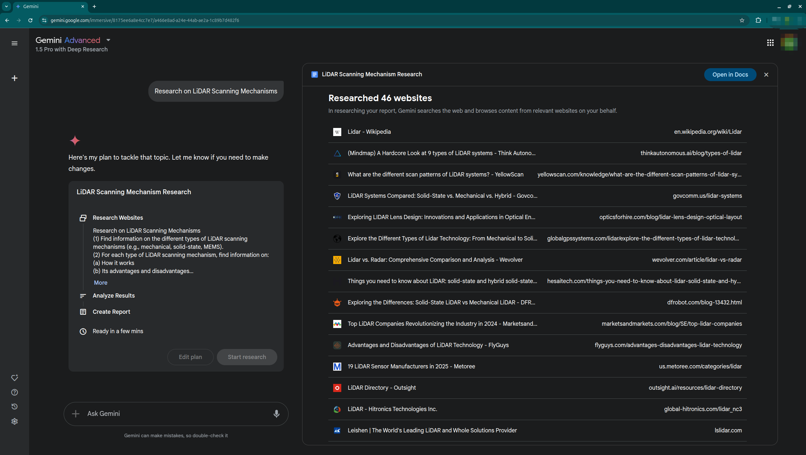Image resolution: width=806 pixels, height=455 pixels.
Task: Click the microphone icon in prompt box
Action: [x=276, y=414]
